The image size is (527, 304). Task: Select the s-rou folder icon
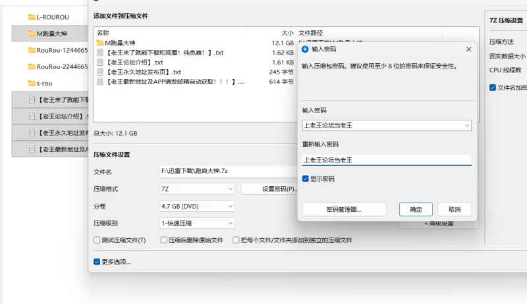[32, 83]
